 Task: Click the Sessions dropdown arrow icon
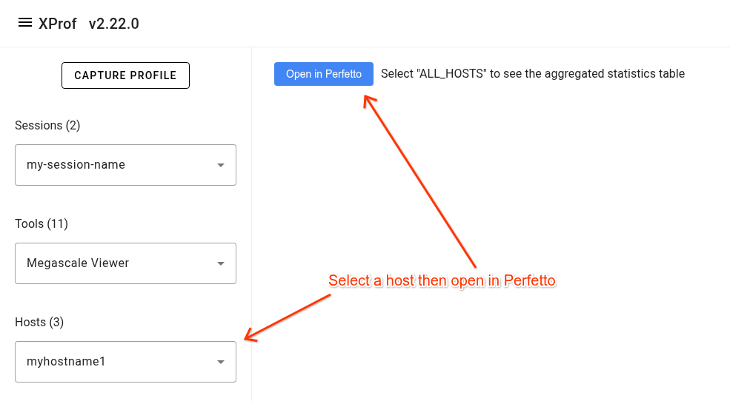tap(220, 165)
